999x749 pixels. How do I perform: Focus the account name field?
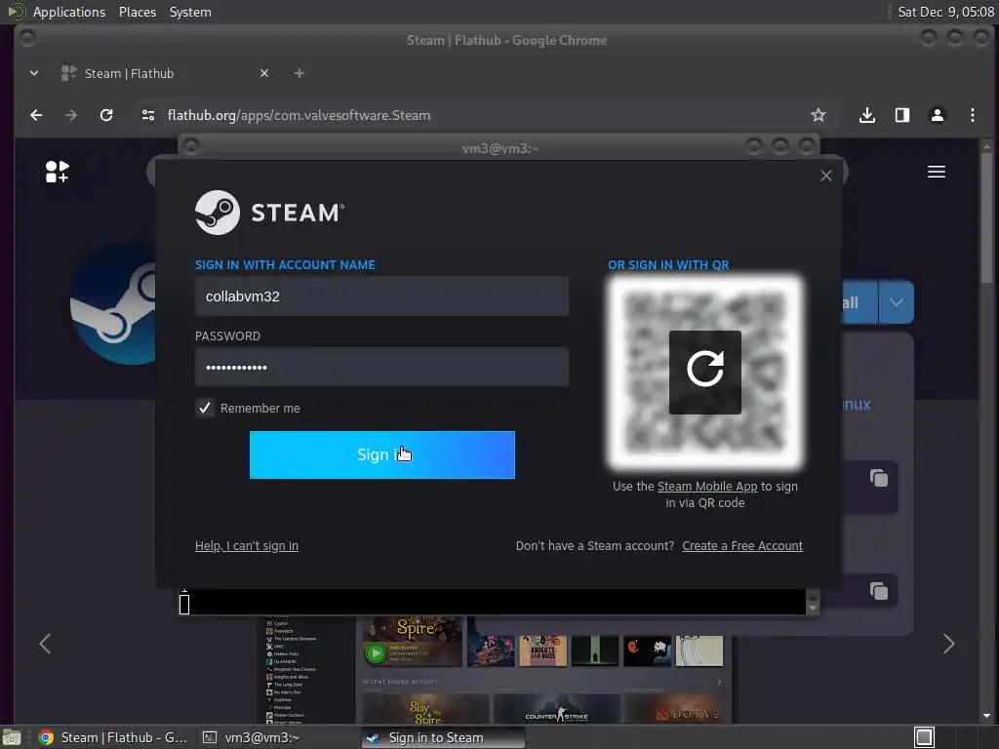(x=381, y=296)
